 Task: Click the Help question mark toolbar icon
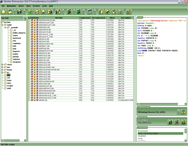pos(120,12)
